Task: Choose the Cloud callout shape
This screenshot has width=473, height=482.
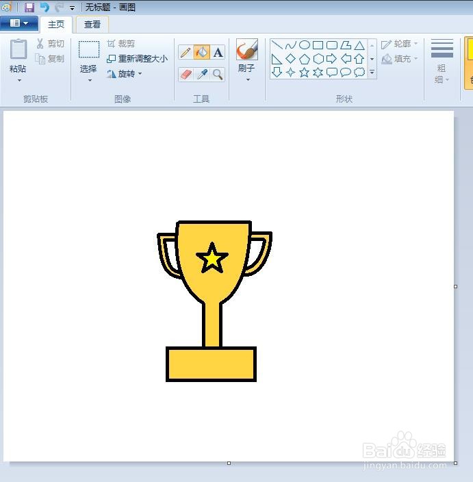Action: [359, 73]
